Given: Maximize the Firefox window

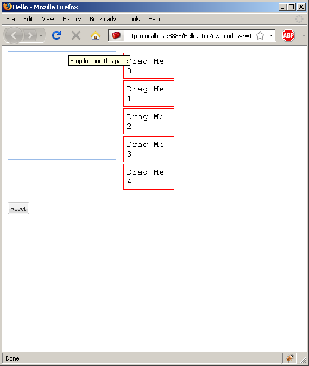Looking at the screenshot, I should coord(292,7).
